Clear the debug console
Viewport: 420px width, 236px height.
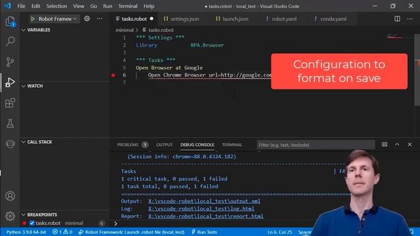385,144
